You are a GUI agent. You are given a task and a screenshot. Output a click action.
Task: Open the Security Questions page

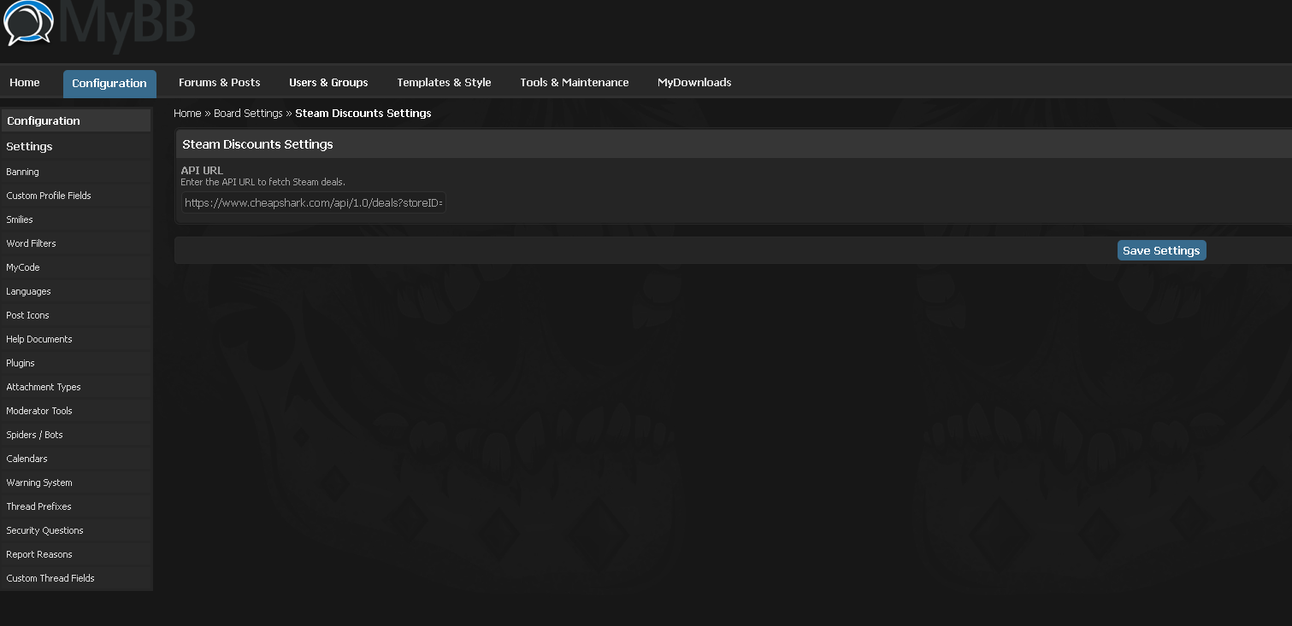click(44, 530)
